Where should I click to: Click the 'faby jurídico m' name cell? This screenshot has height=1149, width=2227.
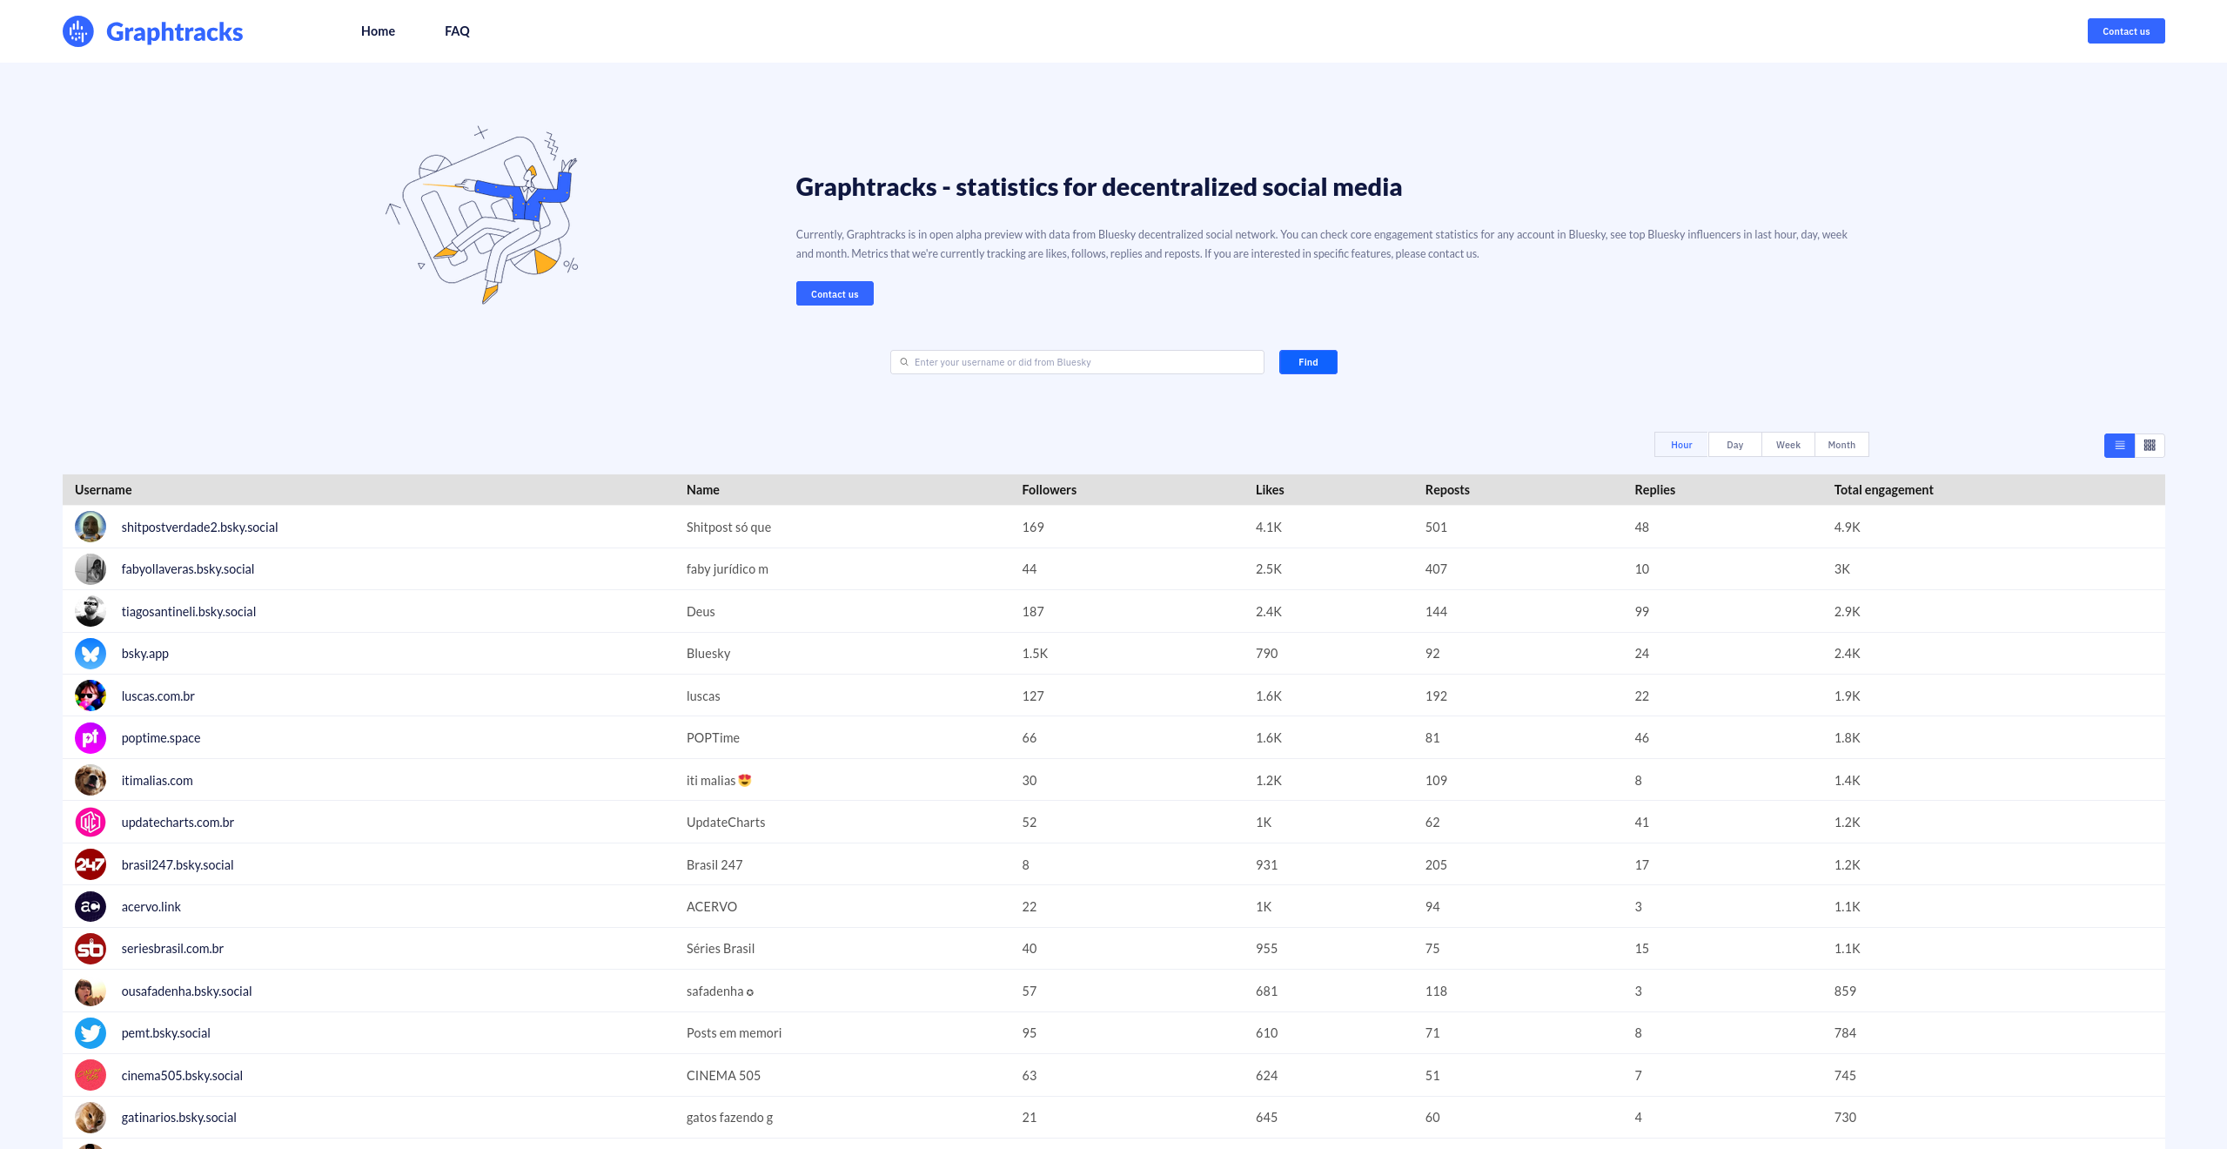[x=728, y=569]
